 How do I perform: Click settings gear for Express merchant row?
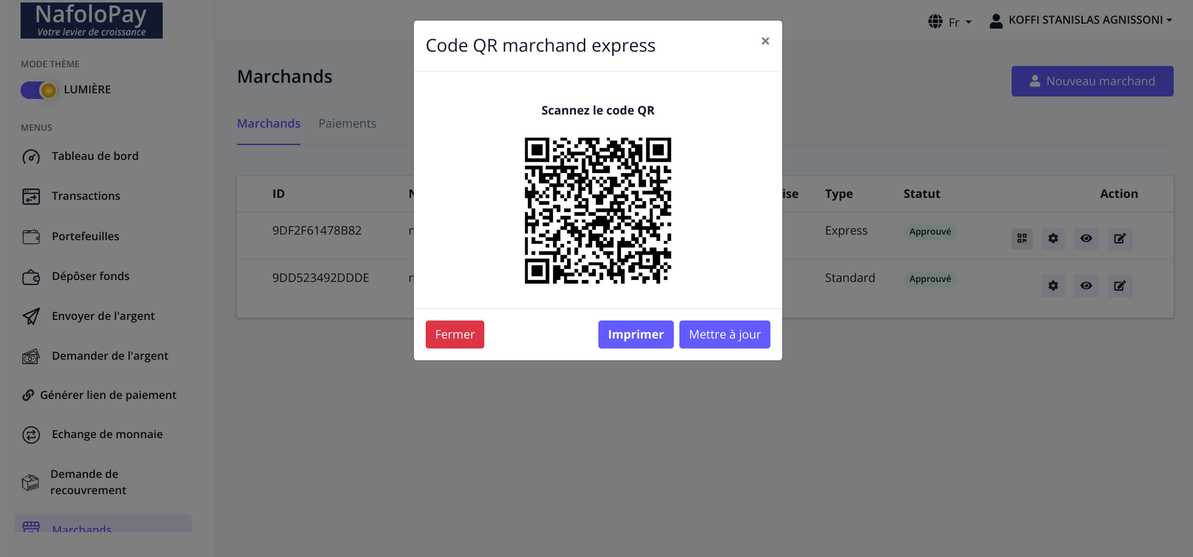point(1053,238)
